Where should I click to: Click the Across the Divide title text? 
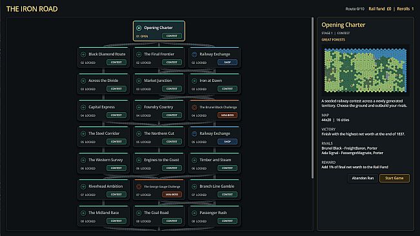[103, 81]
